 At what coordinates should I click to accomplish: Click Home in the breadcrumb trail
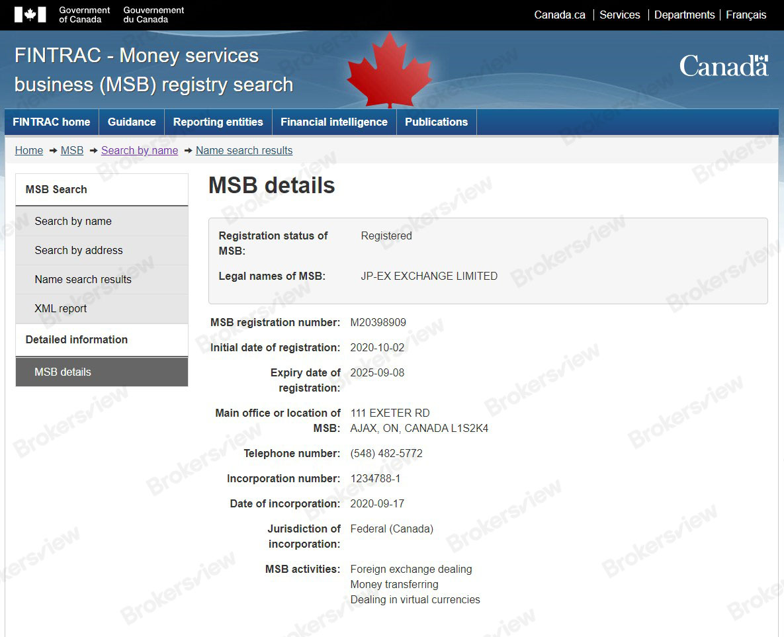(x=28, y=150)
